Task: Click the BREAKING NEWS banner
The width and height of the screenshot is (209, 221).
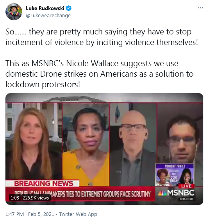Action: [42, 183]
